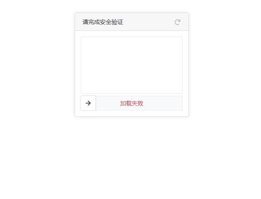
Task: Select the dark arrow in the white handle
Action: pyautogui.click(x=88, y=103)
